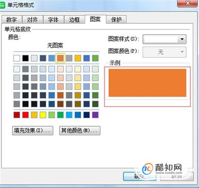Image resolution: width=199 pixels, height=188 pixels.
Task: Expand the 图案样式 dropdown
Action: pos(165,39)
